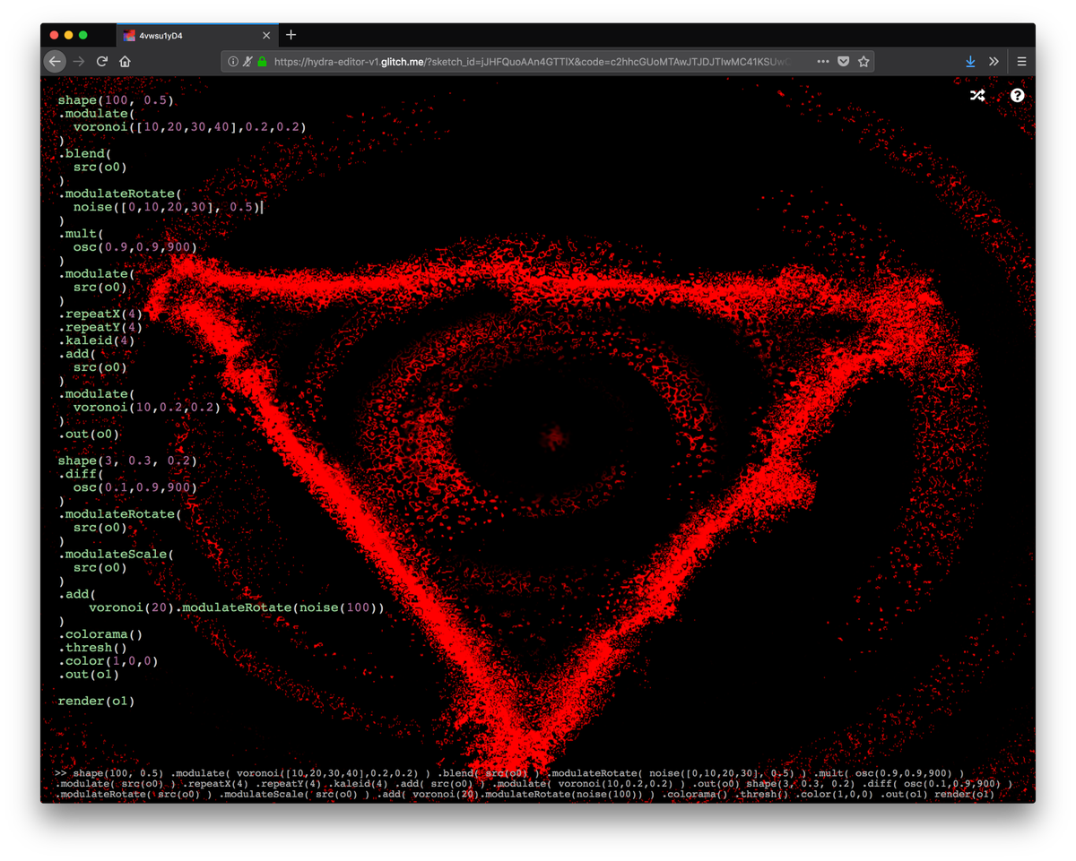
Task: Click the browser forward arrow
Action: point(79,61)
